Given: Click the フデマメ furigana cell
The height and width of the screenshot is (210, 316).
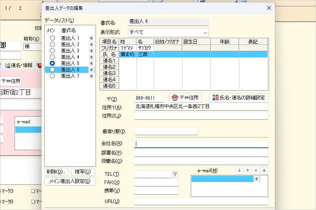Looking at the screenshot, I should pos(128,48).
